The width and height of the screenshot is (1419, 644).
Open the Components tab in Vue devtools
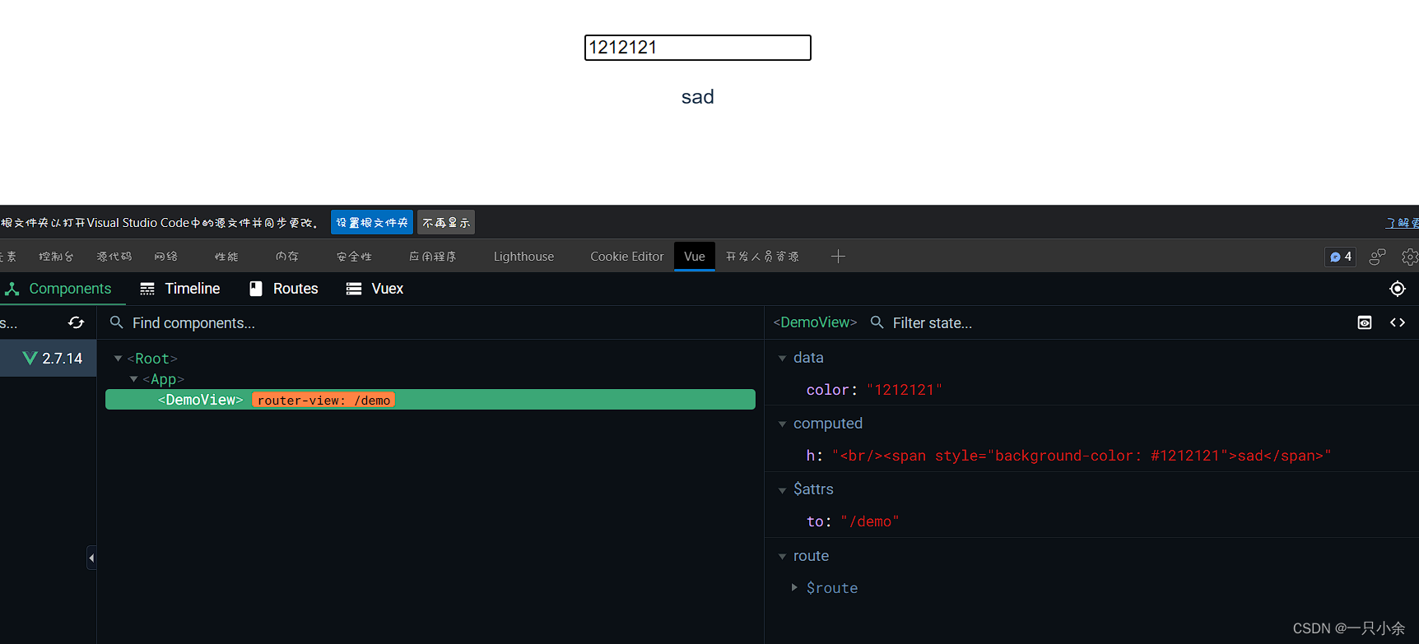58,289
